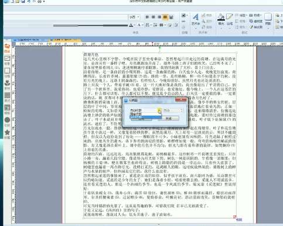Click the dark circle icon in sidebar
The width and height of the screenshot is (283, 226).
[x=7, y=120]
